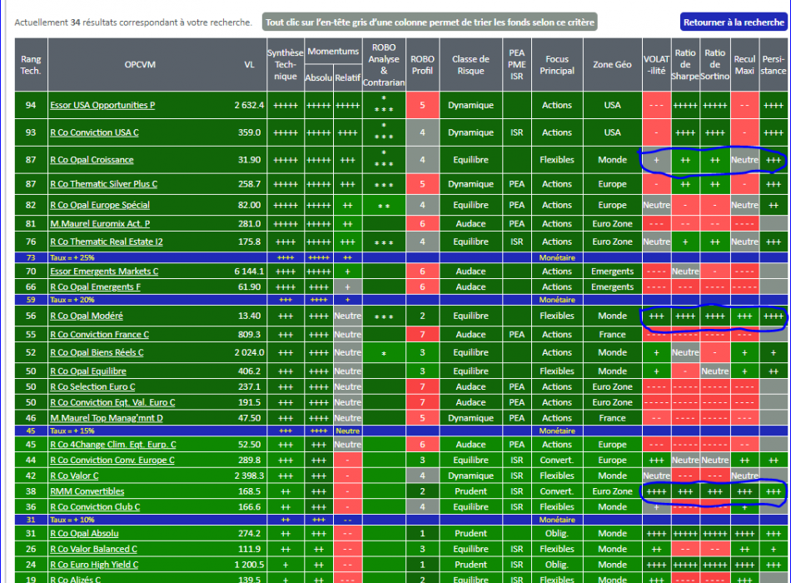The width and height of the screenshot is (791, 583).
Task: Click USA zone cell for R Co Conviction USA C
Action: (x=613, y=132)
